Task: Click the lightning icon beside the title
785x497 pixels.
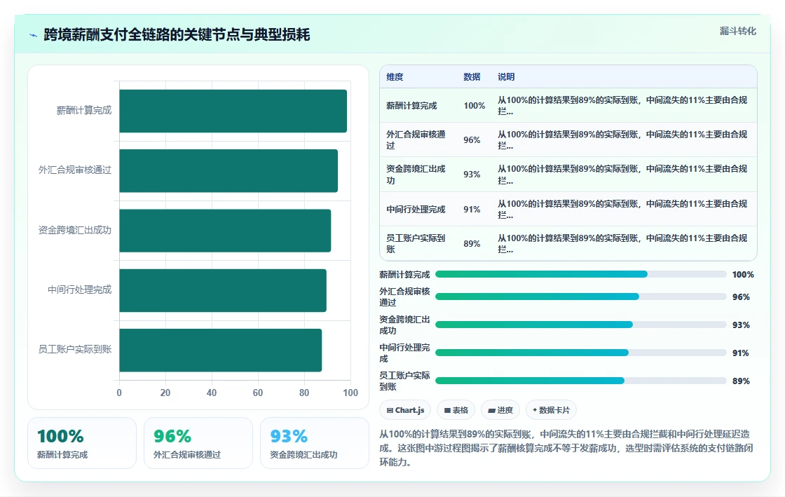Action: (34, 35)
